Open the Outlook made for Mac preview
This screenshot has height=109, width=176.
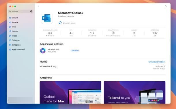[x=70, y=93]
